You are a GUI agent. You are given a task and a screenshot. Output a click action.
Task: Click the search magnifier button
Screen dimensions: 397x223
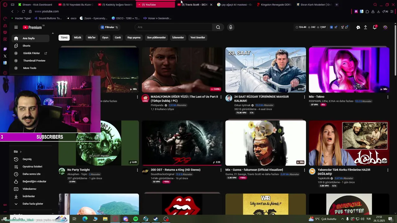[x=218, y=27]
